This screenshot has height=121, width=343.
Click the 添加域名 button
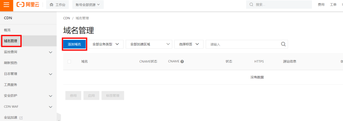click(x=74, y=44)
